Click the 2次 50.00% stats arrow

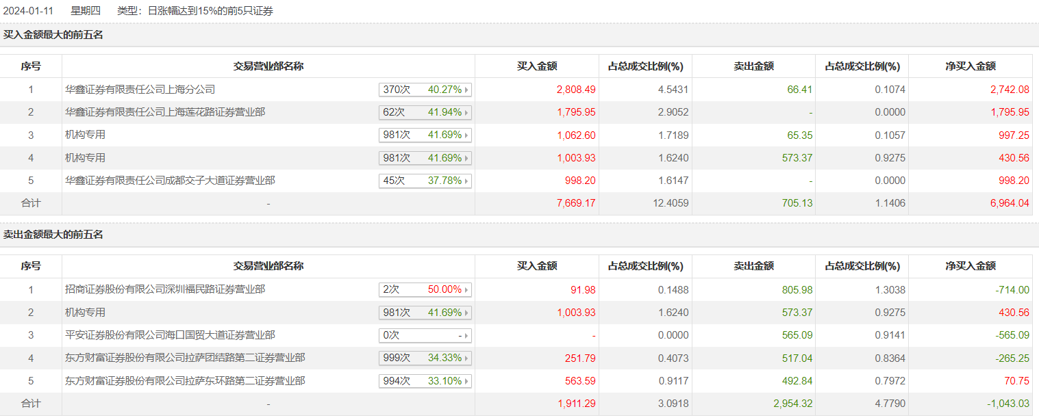(x=466, y=290)
